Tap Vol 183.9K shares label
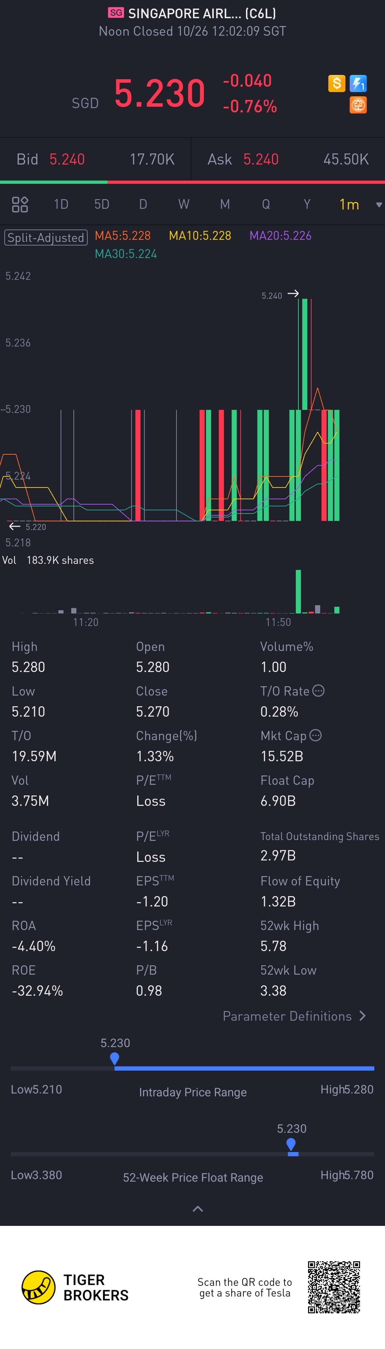Viewport: 385px width, 1349px height. [48, 560]
